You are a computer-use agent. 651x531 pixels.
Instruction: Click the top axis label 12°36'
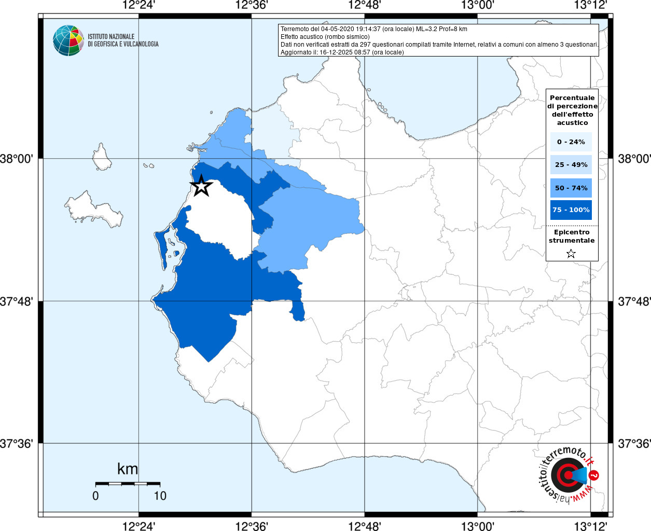point(252,5)
